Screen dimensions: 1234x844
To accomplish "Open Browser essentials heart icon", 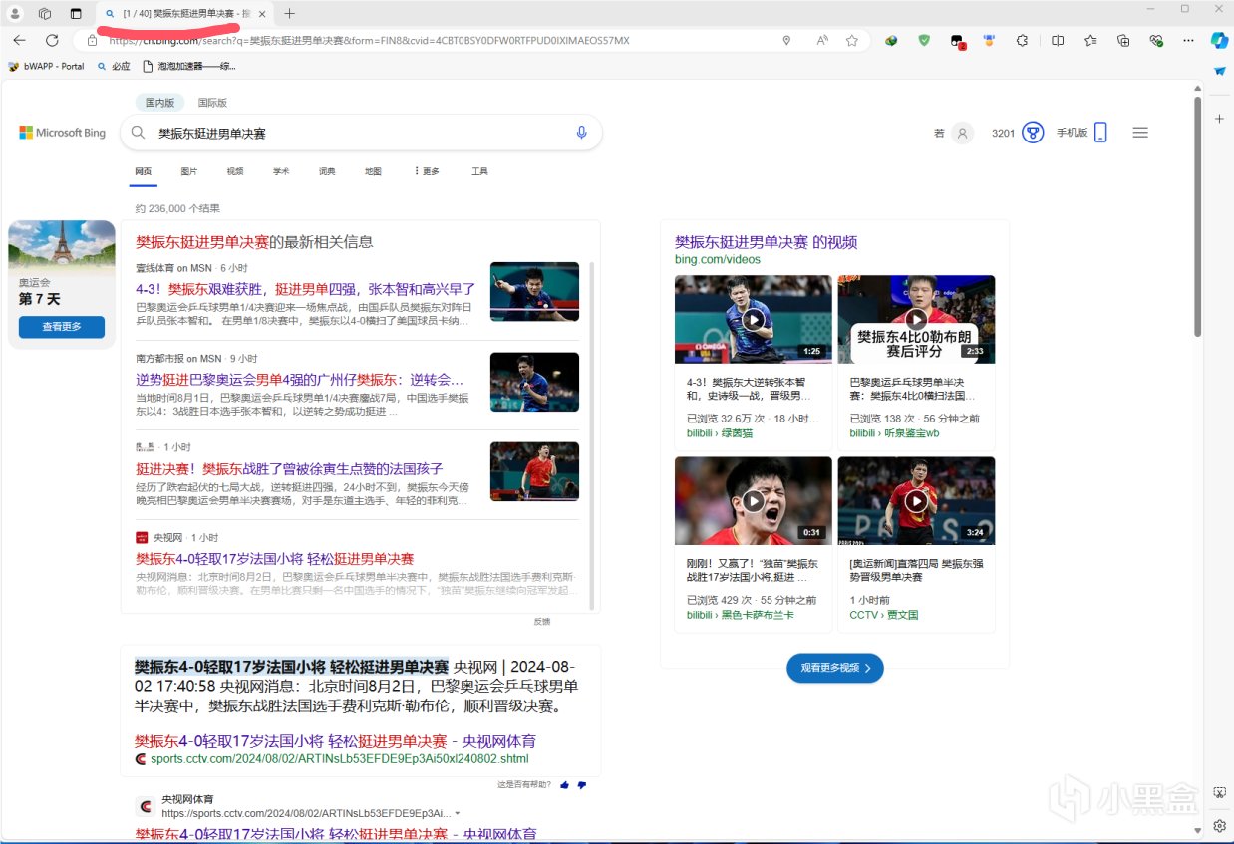I will coord(1156,41).
